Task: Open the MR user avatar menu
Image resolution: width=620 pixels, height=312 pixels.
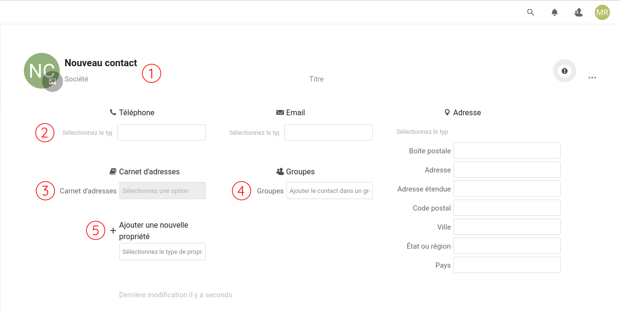Action: [x=602, y=12]
